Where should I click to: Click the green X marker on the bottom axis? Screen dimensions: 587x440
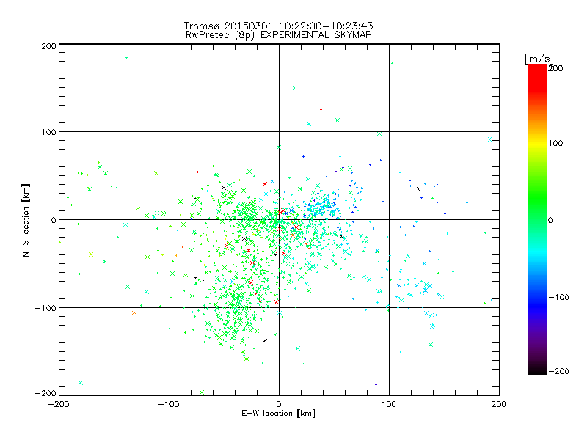(202, 392)
